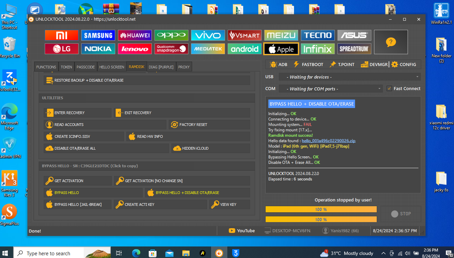Open the DIAG [PURPLE] tab
Viewport: 454px width, 258px height.
coord(161,67)
